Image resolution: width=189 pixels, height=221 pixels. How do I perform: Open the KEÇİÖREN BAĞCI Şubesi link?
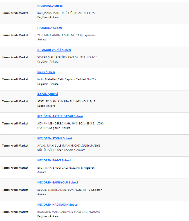click(x=54, y=161)
